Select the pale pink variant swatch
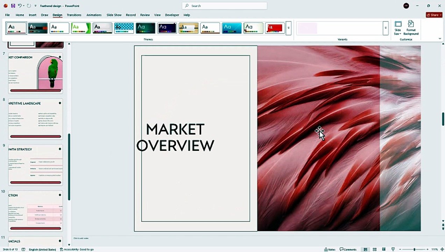The height and width of the screenshot is (252, 445). [x=308, y=28]
